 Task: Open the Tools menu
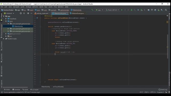(50, 7)
